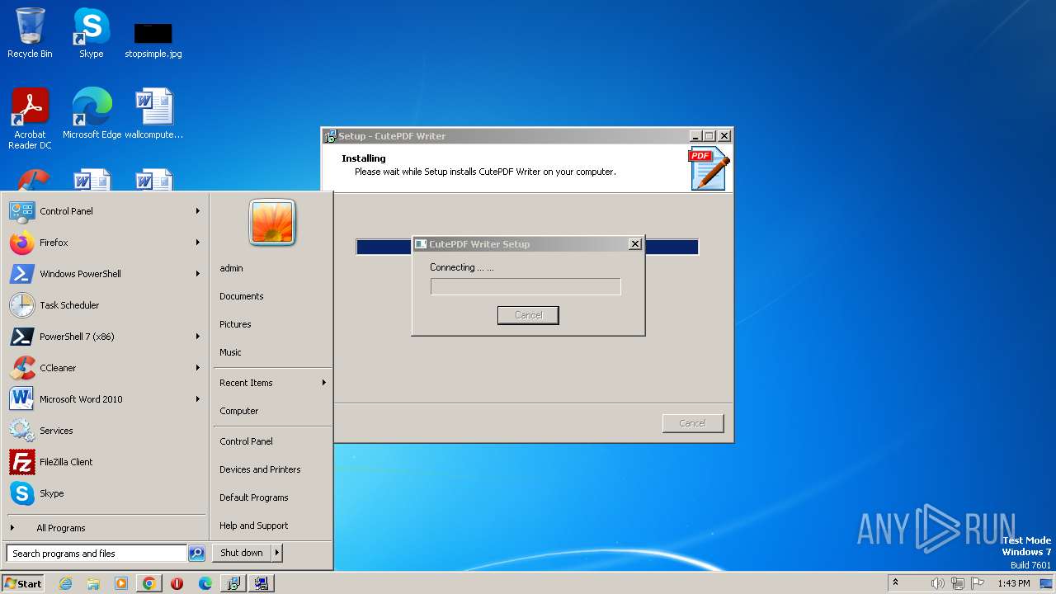Expand the CCleaner jump list arrow
This screenshot has width=1056, height=594.
coord(197,368)
